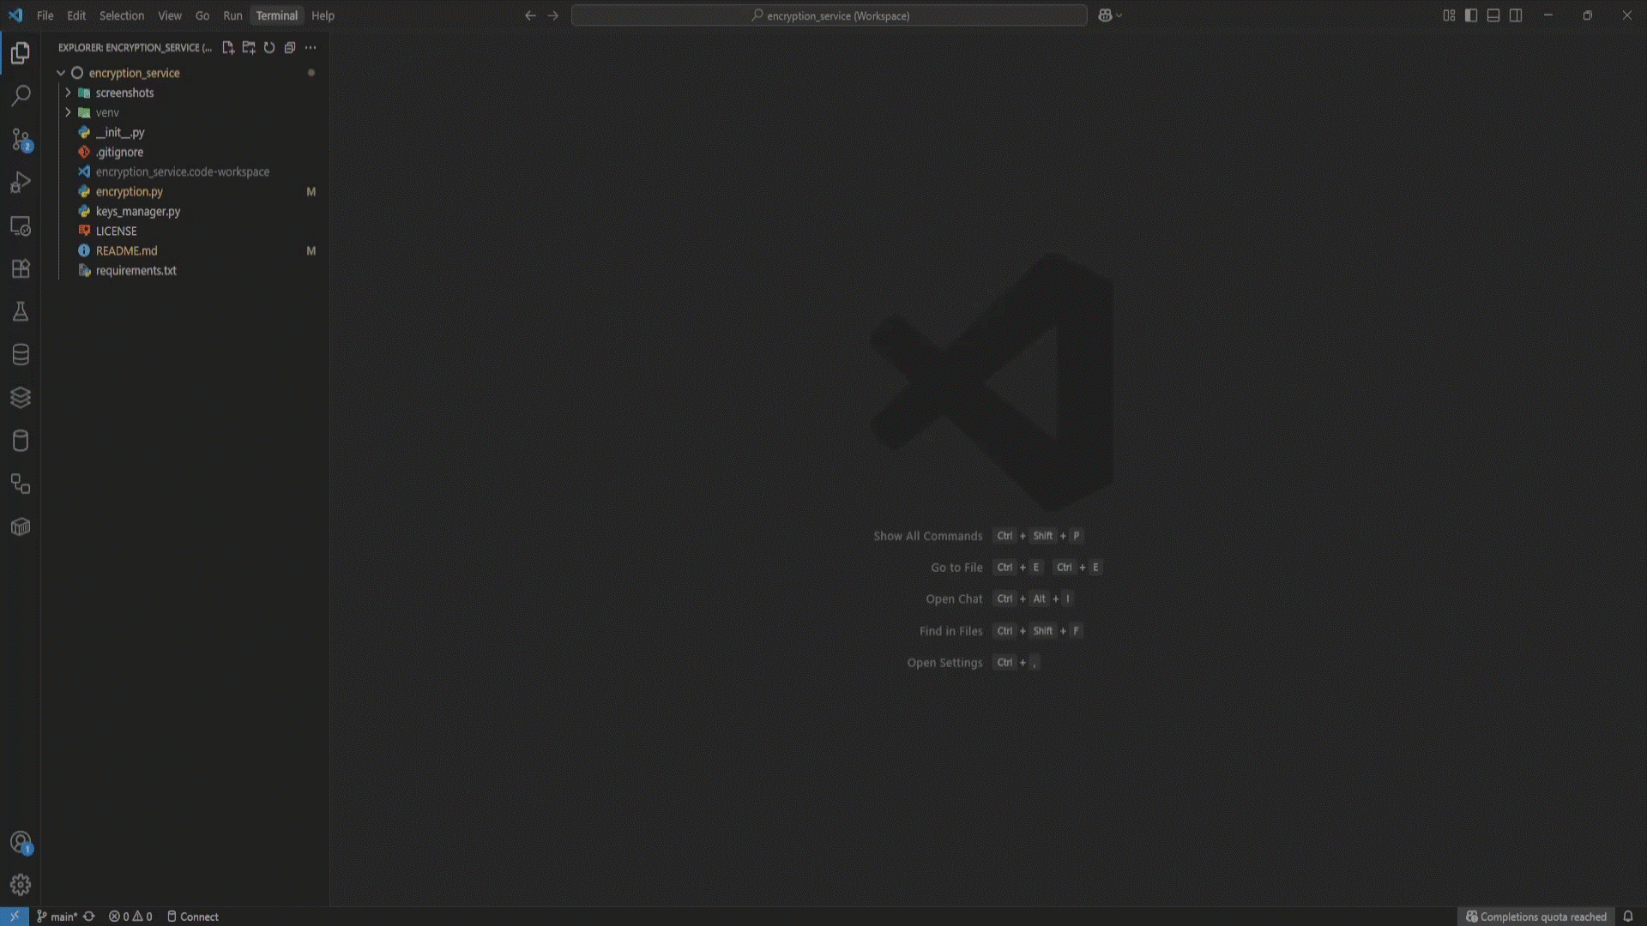
Task: Open Remote Explorer view icon
Action: coord(21,225)
